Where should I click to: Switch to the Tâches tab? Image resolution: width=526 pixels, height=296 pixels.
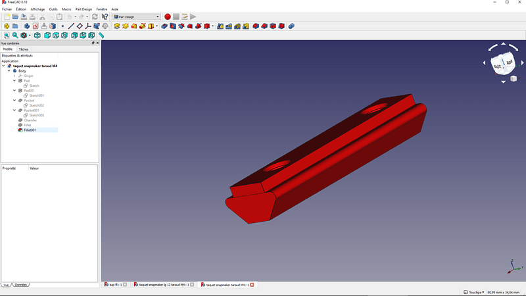click(x=24, y=49)
